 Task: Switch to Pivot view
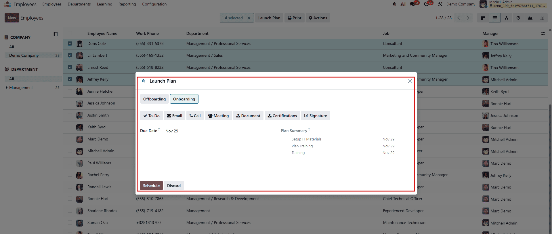[x=542, y=18]
